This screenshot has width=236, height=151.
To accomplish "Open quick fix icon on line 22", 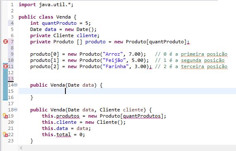I will (5, 134).
